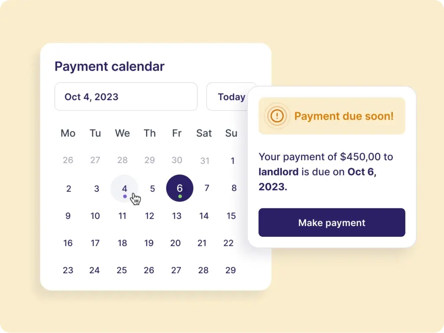Click date 2 in the calendar
The image size is (444, 333).
coord(69,188)
